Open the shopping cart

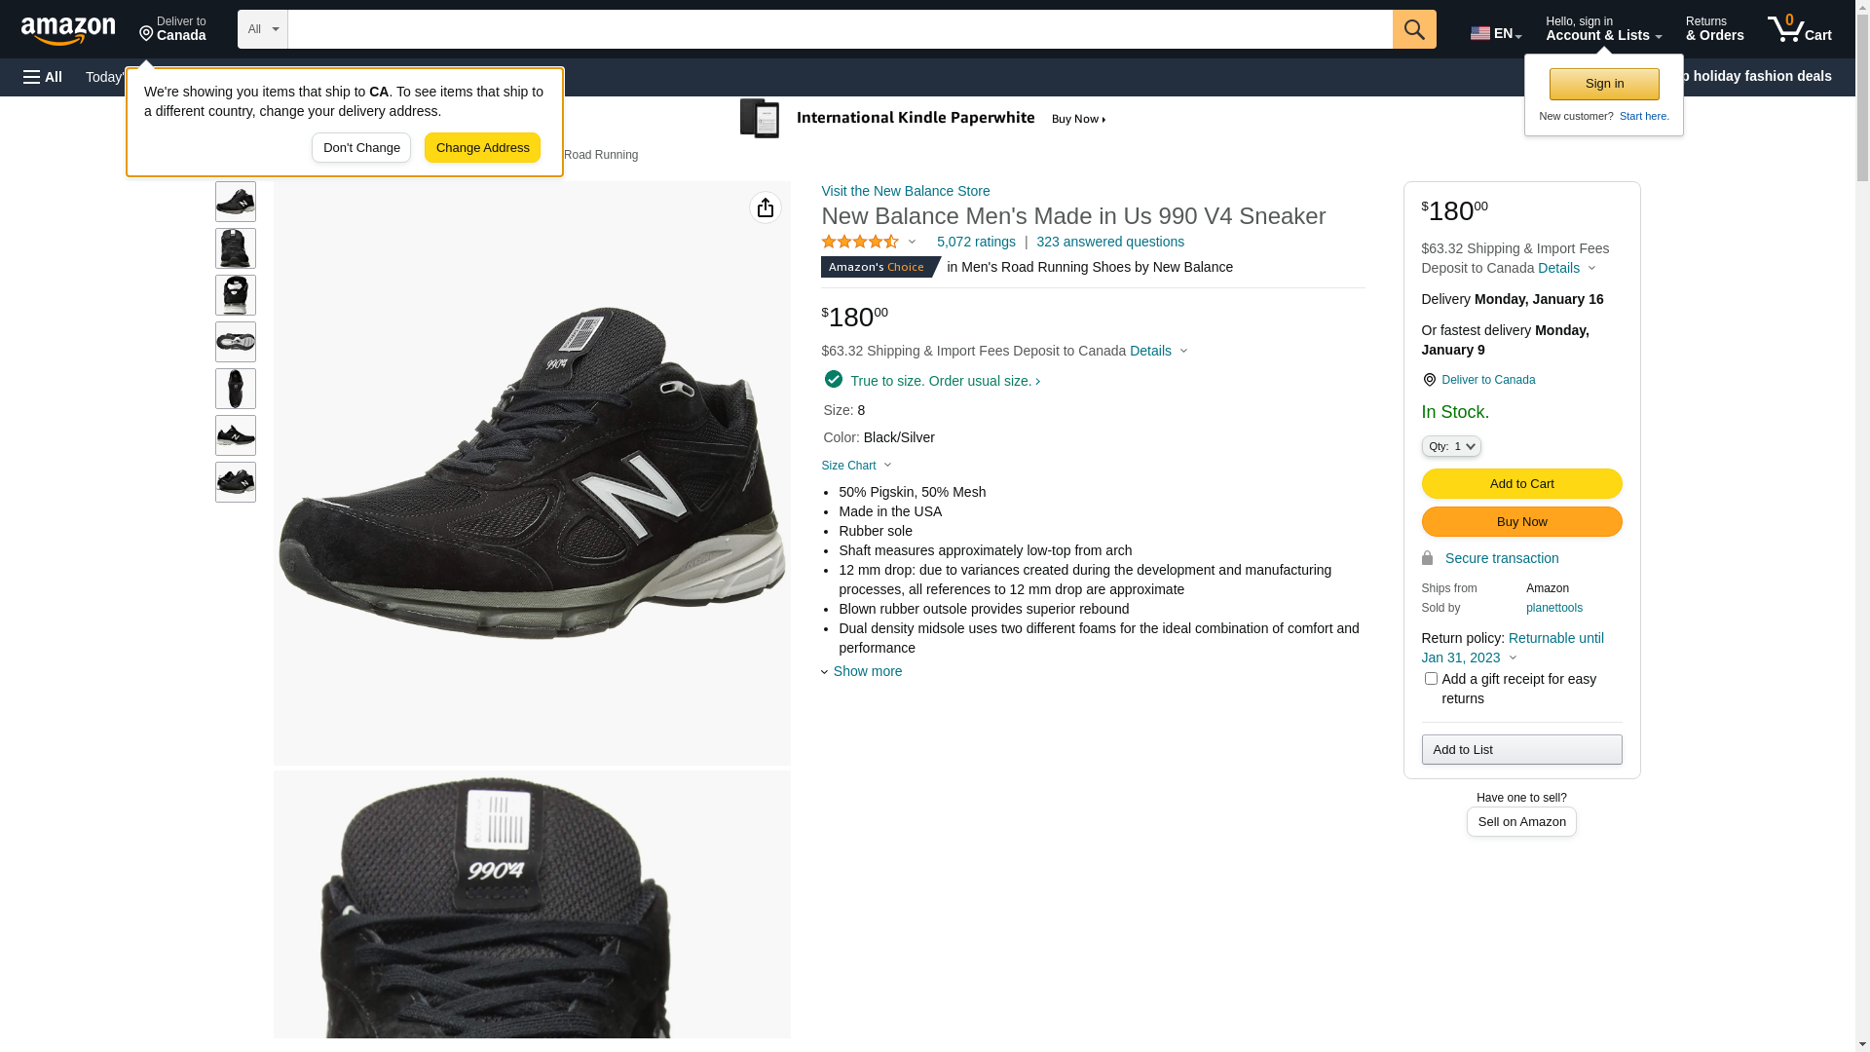click(1799, 29)
